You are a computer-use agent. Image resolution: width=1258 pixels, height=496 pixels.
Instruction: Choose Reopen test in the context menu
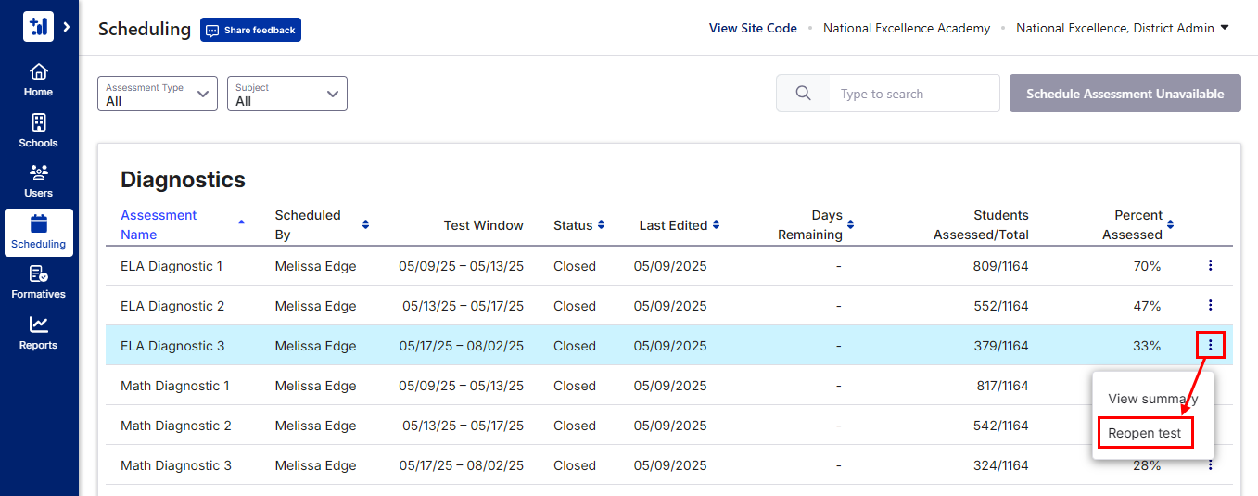(x=1145, y=433)
